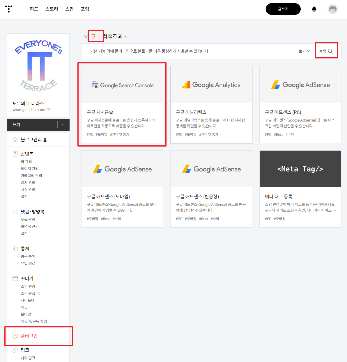Click the 링크 chain icon
The height and width of the screenshot is (362, 347).
coord(15,350)
